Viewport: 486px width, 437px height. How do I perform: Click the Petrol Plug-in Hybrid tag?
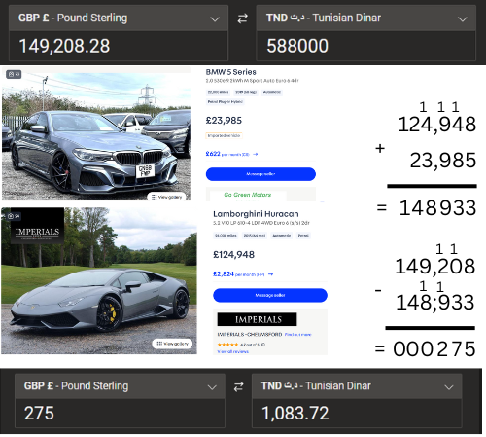coord(226,102)
